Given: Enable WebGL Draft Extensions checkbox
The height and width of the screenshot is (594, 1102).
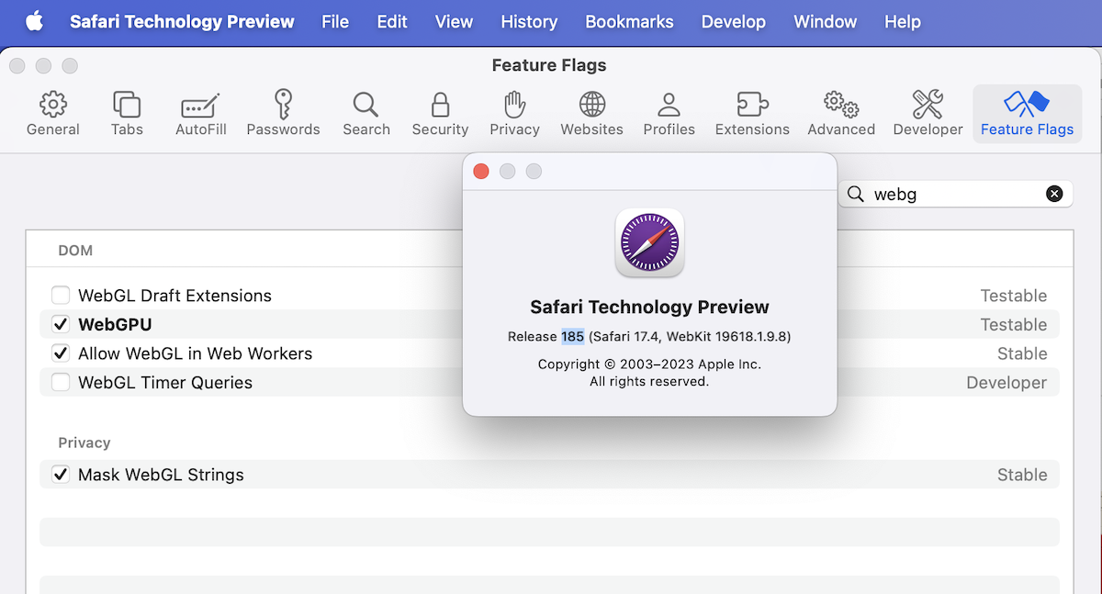Looking at the screenshot, I should click(61, 296).
